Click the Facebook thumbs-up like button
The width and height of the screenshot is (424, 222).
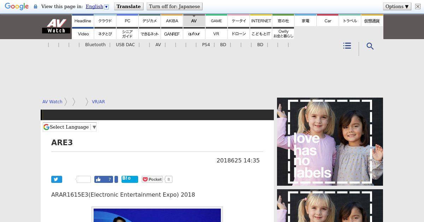(x=104, y=179)
